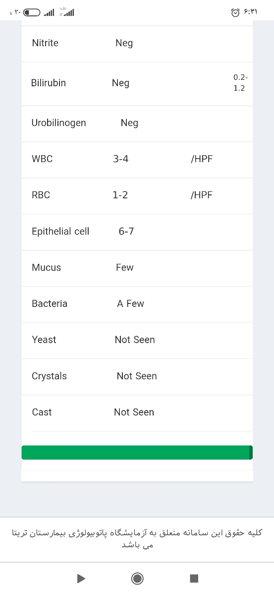Tap the Bilirubin 0.2-1.2 reference range
Viewport: 274px width, 595px height.
click(x=240, y=83)
